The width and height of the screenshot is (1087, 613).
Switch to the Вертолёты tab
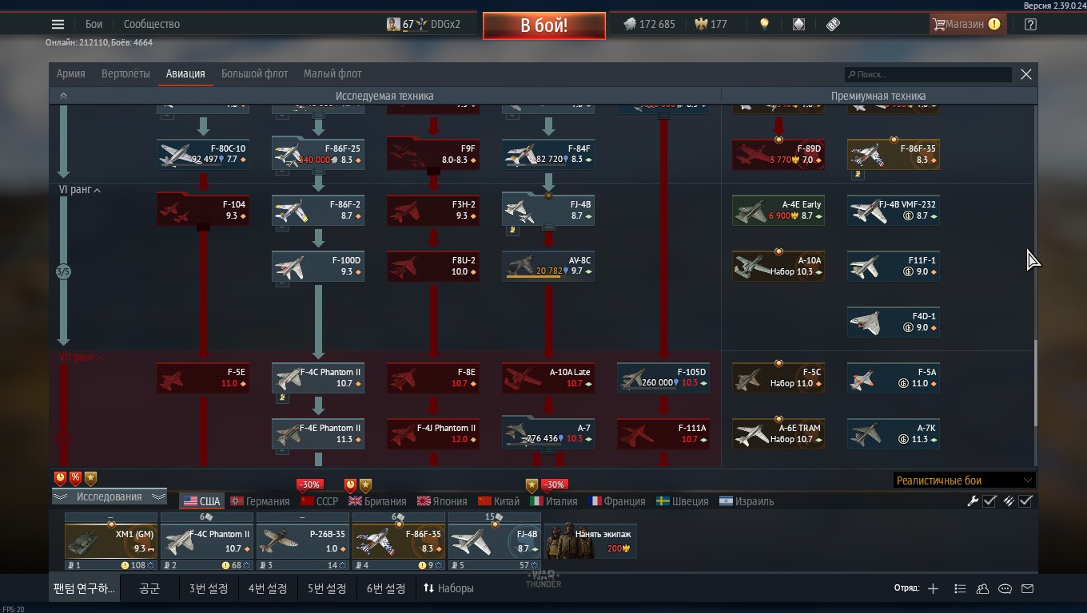[125, 73]
